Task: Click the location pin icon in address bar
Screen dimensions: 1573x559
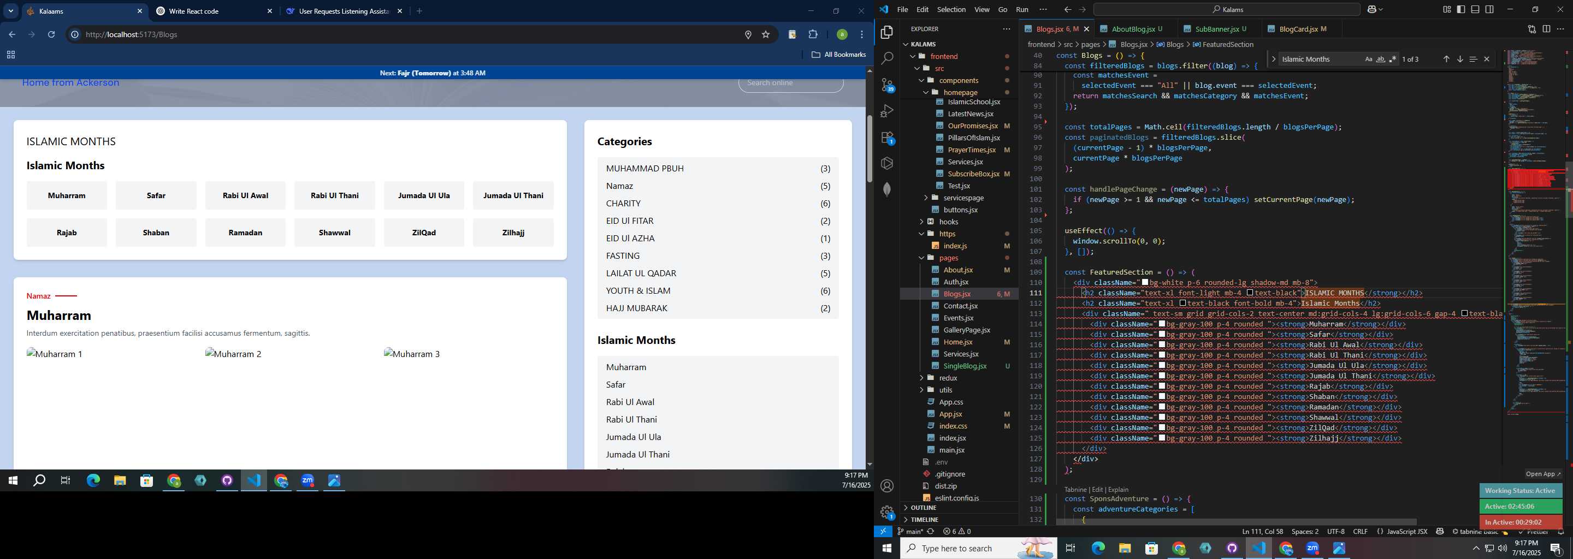Action: [748, 35]
